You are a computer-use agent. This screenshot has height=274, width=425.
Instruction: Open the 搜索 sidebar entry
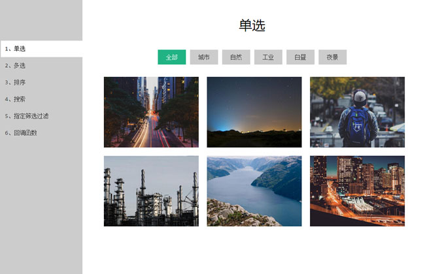41,99
